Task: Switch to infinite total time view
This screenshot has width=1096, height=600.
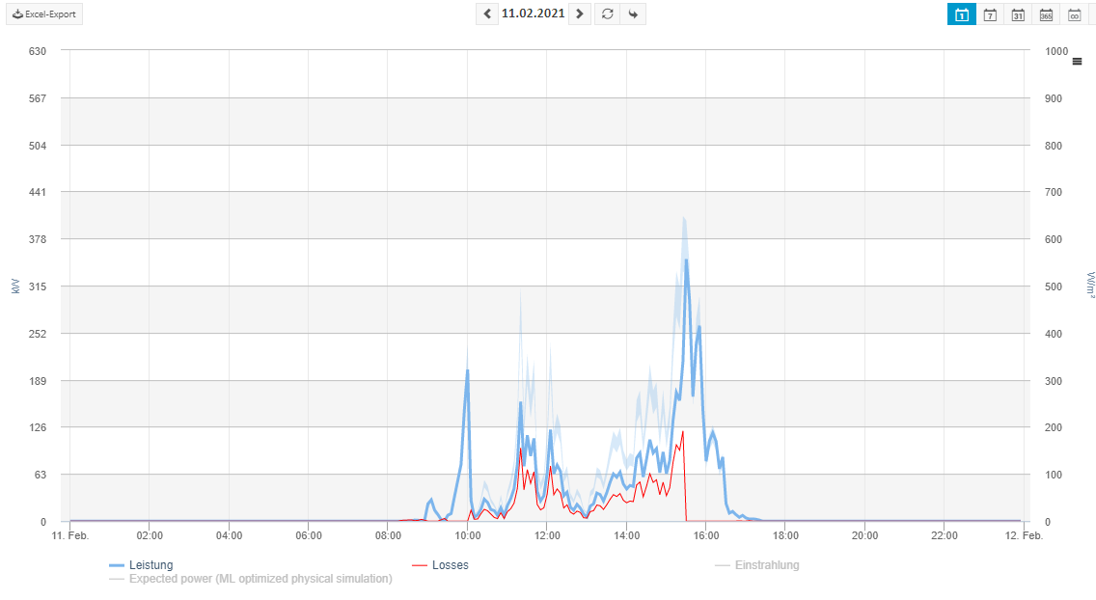Action: tap(1075, 14)
